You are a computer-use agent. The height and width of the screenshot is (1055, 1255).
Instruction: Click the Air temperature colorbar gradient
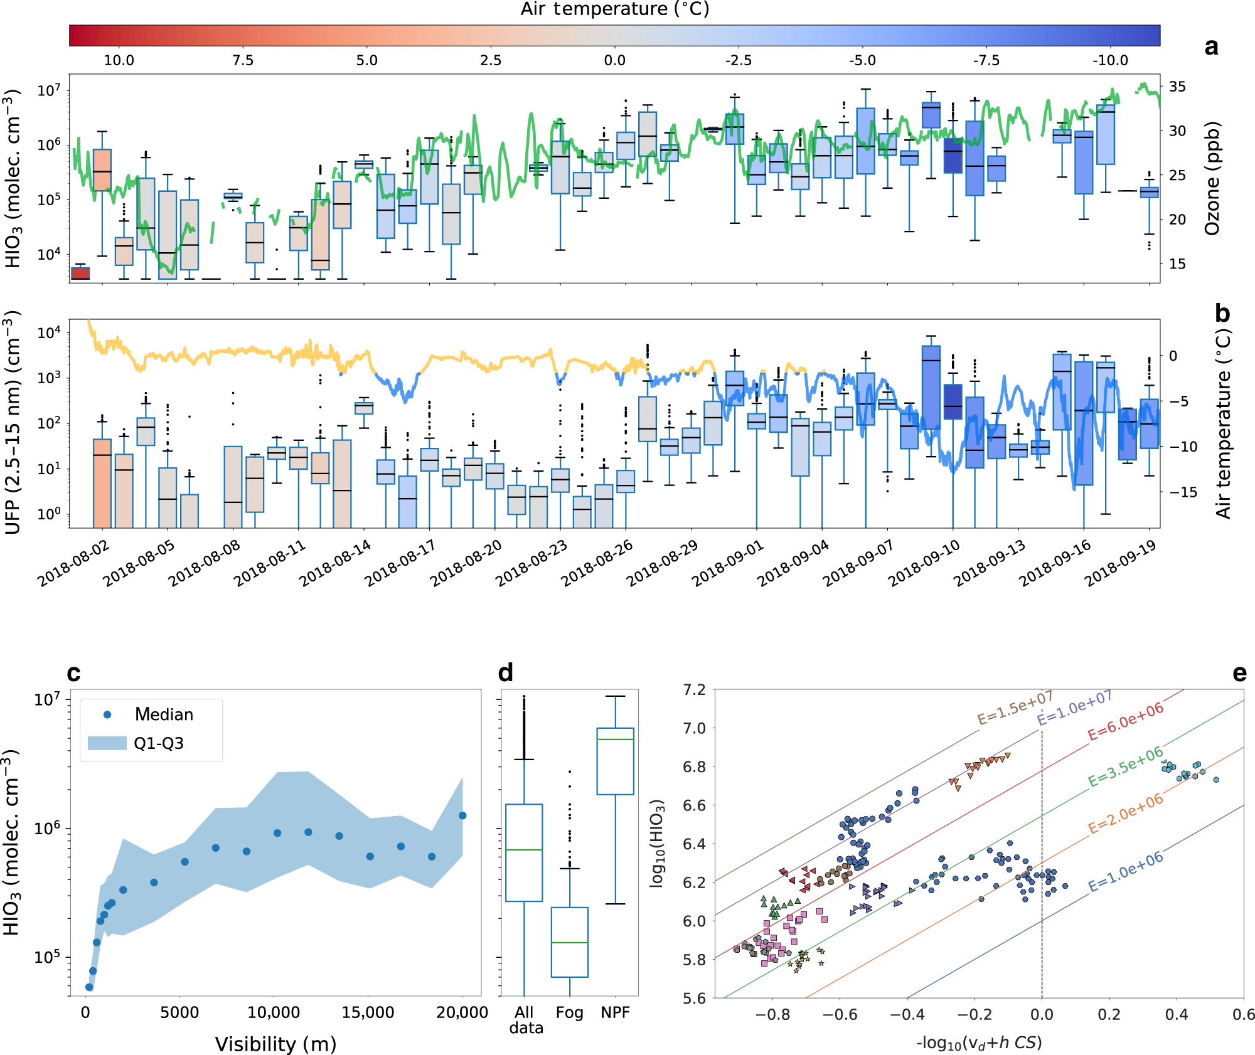click(627, 33)
